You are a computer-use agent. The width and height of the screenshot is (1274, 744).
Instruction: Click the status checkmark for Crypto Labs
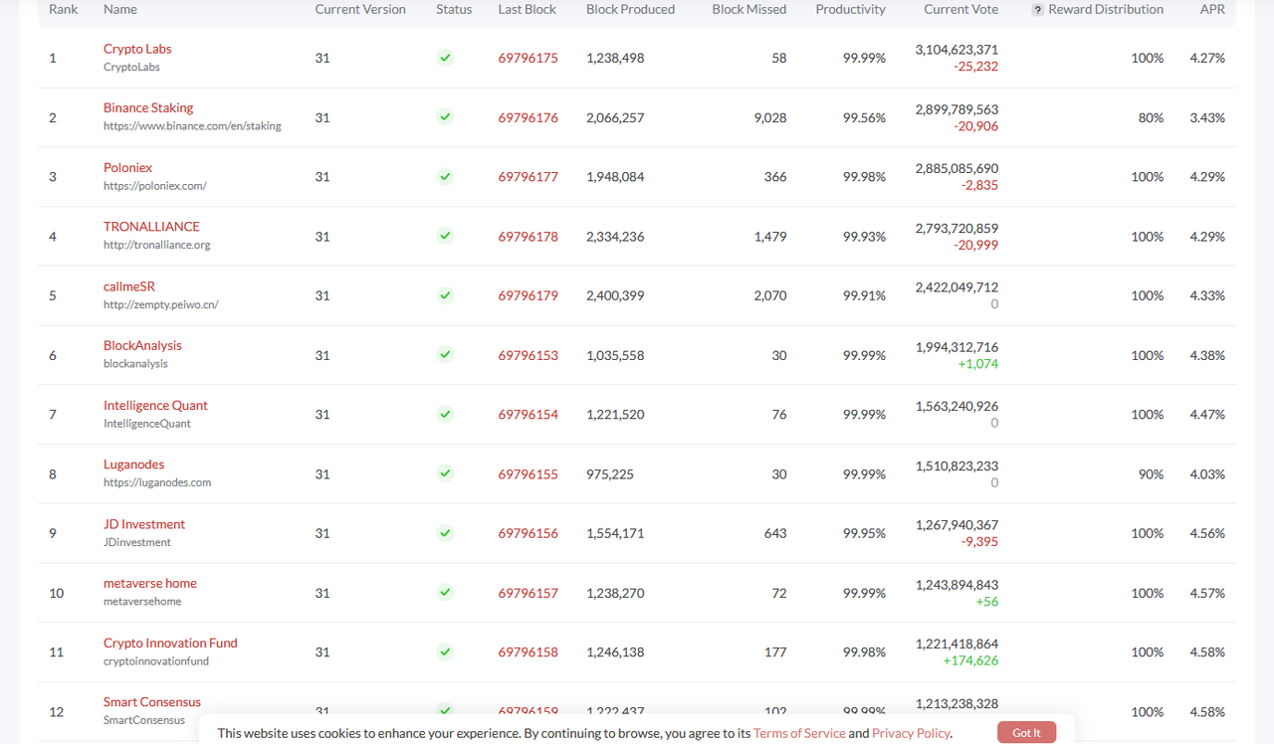tap(445, 58)
